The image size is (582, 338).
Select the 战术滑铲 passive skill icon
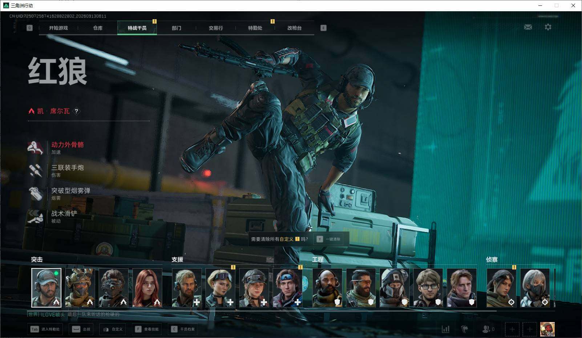[x=36, y=217]
